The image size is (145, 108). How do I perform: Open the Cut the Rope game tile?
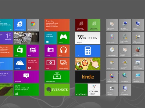pos(88,64)
